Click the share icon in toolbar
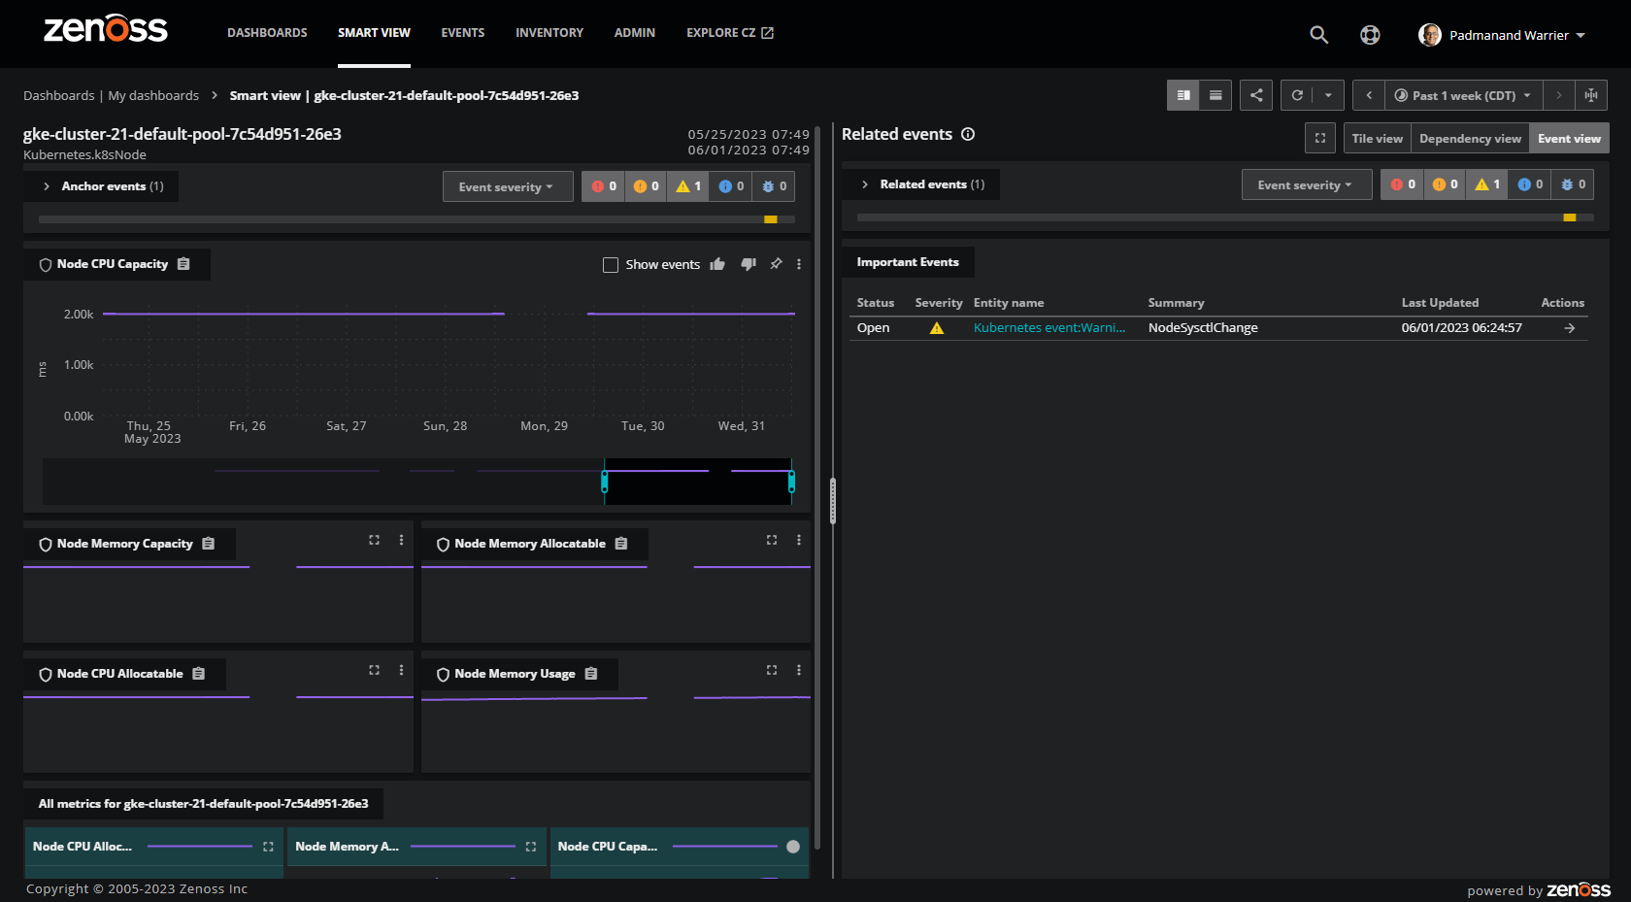Image resolution: width=1631 pixels, height=902 pixels. pos(1256,95)
